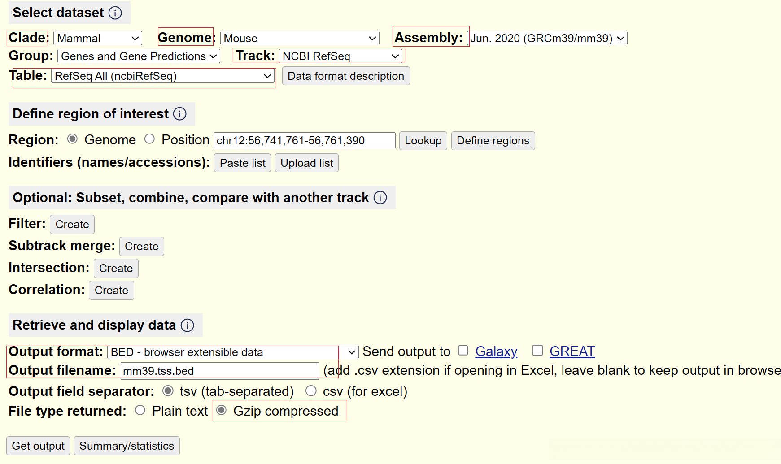Click the Paste list identifiers button
The height and width of the screenshot is (464, 781).
coord(242,163)
